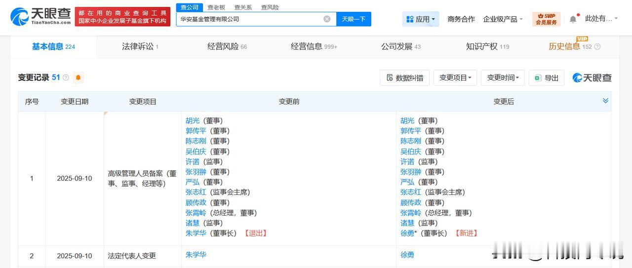Switch to 查风险 search tab
632x268 pixels.
270,7
